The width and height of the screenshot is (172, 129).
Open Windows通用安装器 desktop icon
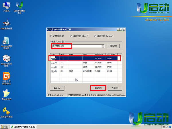click(6, 43)
